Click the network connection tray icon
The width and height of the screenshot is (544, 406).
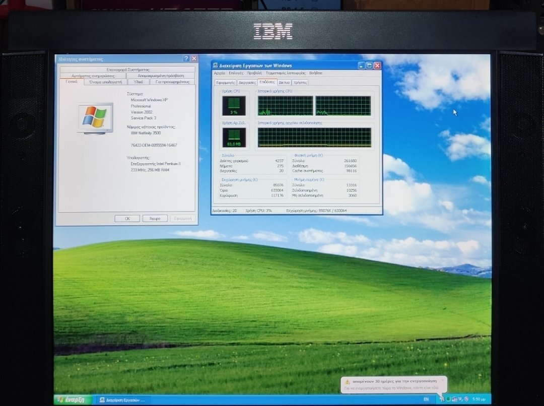[x=454, y=399]
